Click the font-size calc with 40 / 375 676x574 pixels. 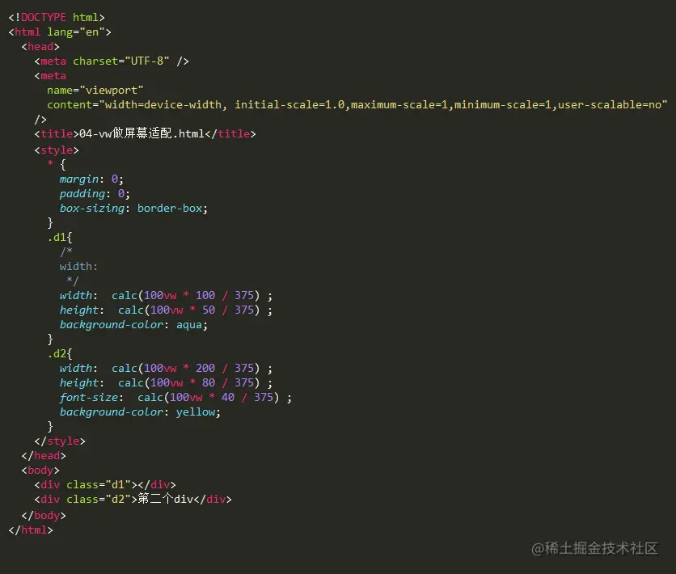click(x=175, y=397)
